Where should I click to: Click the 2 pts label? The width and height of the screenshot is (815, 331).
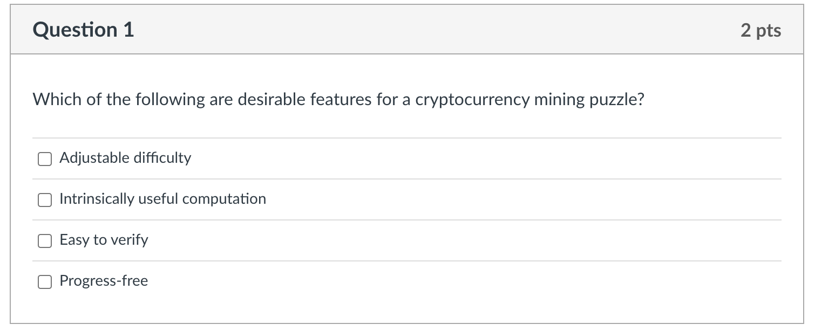(x=762, y=31)
